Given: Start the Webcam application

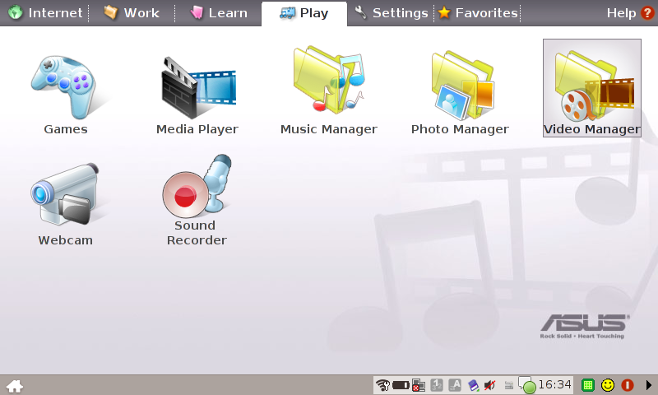Looking at the screenshot, I should [x=66, y=202].
